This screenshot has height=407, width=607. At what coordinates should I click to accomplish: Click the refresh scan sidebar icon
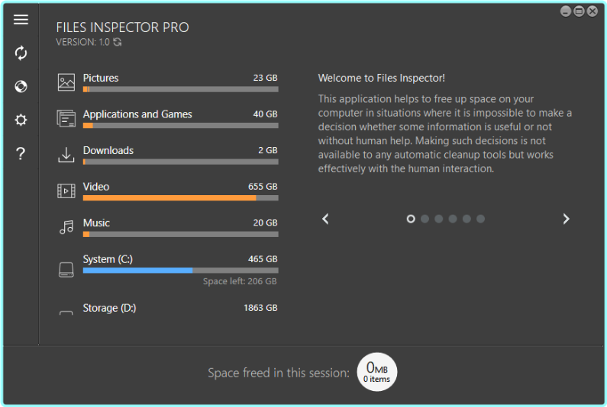point(21,53)
